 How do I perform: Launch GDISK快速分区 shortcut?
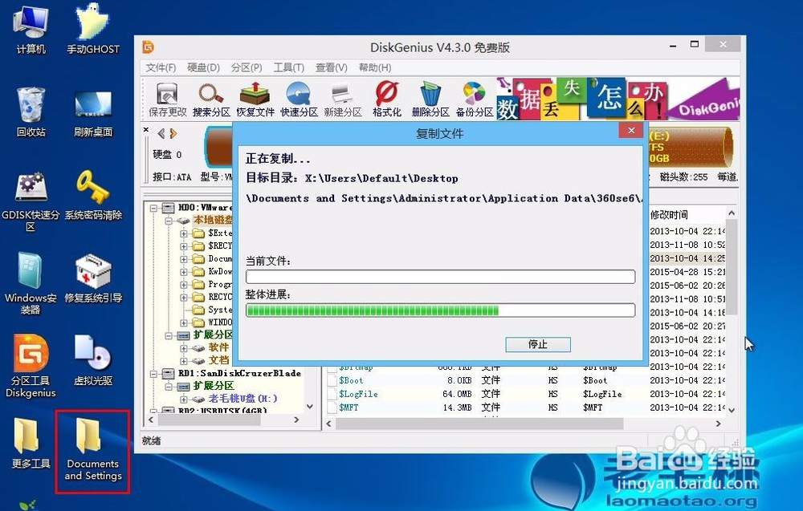pos(31,201)
